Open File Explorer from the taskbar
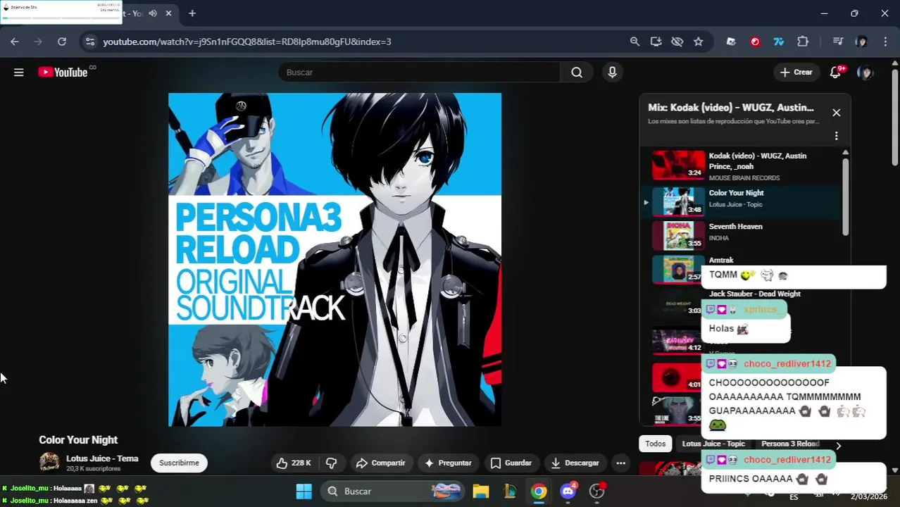The image size is (900, 507). 481,491
